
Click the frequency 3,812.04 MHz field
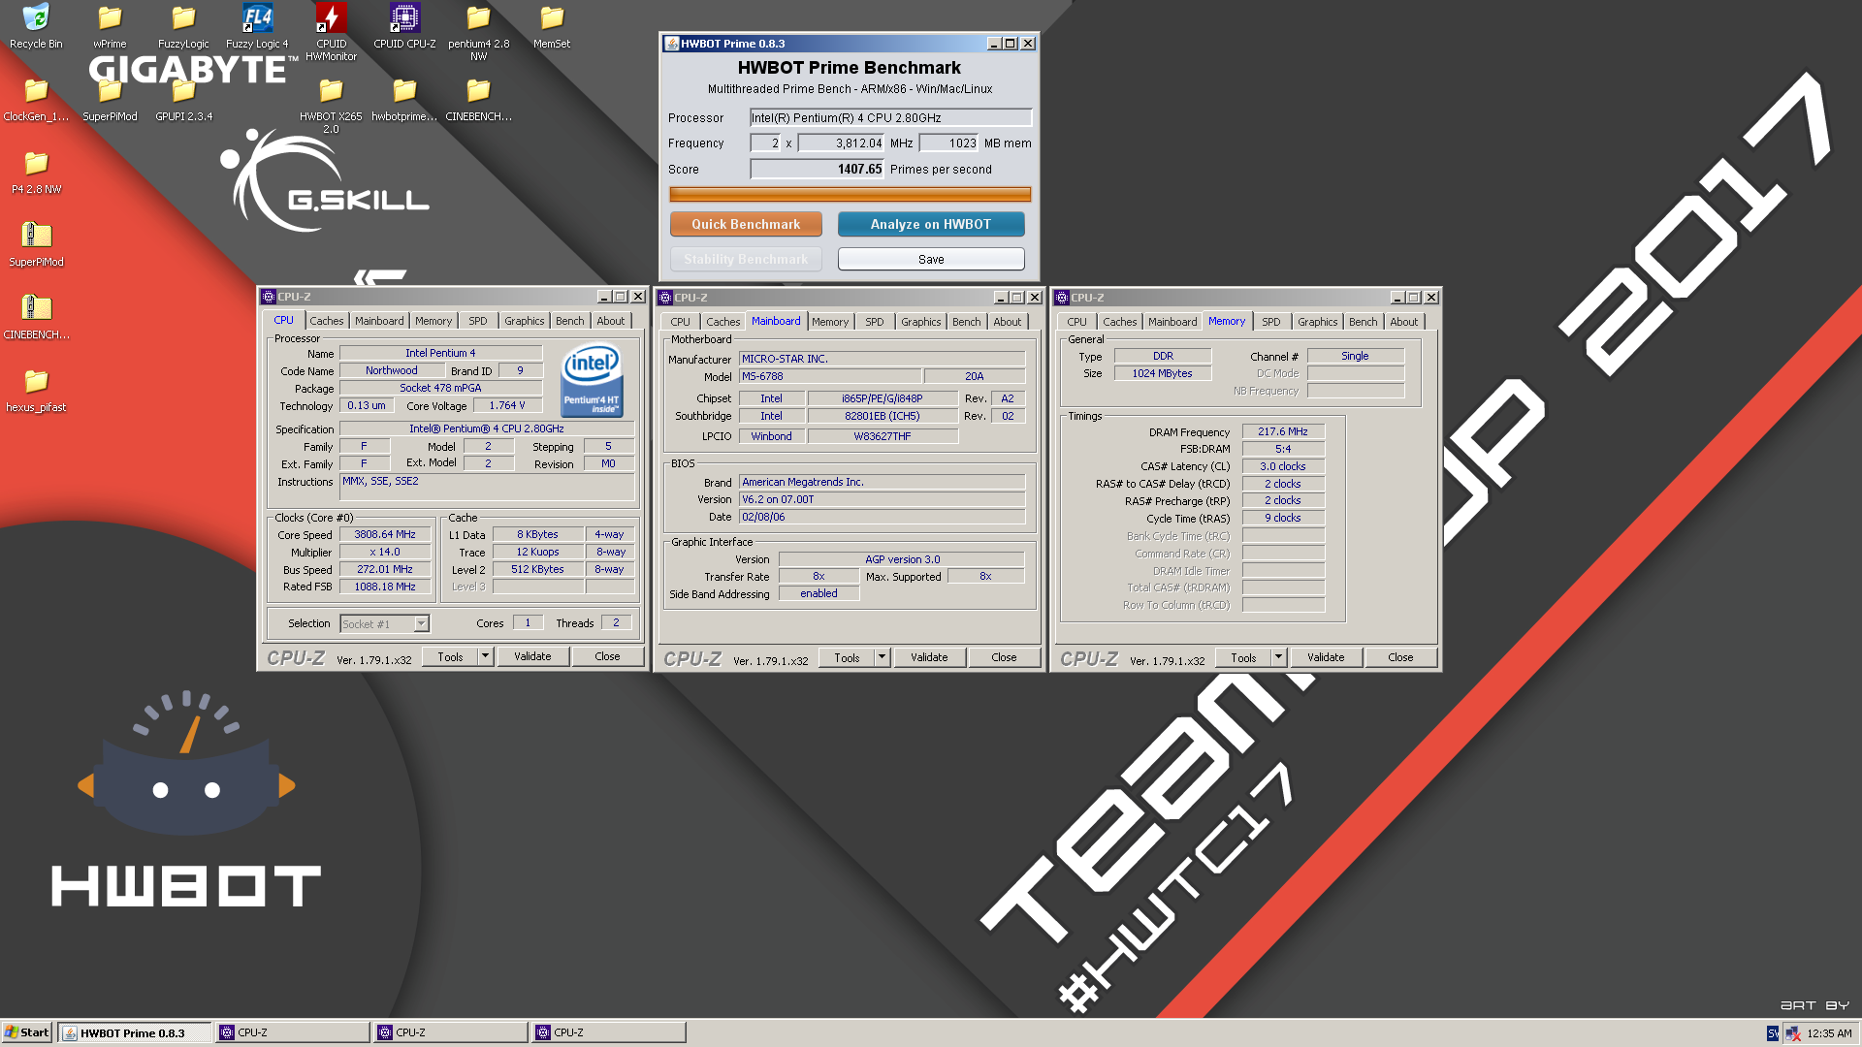point(841,143)
